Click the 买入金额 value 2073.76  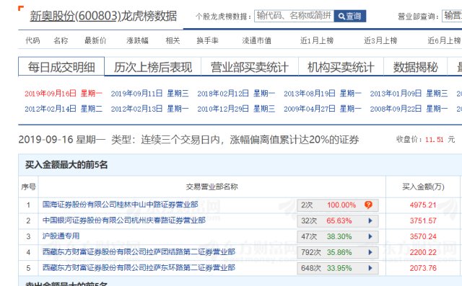(423, 268)
